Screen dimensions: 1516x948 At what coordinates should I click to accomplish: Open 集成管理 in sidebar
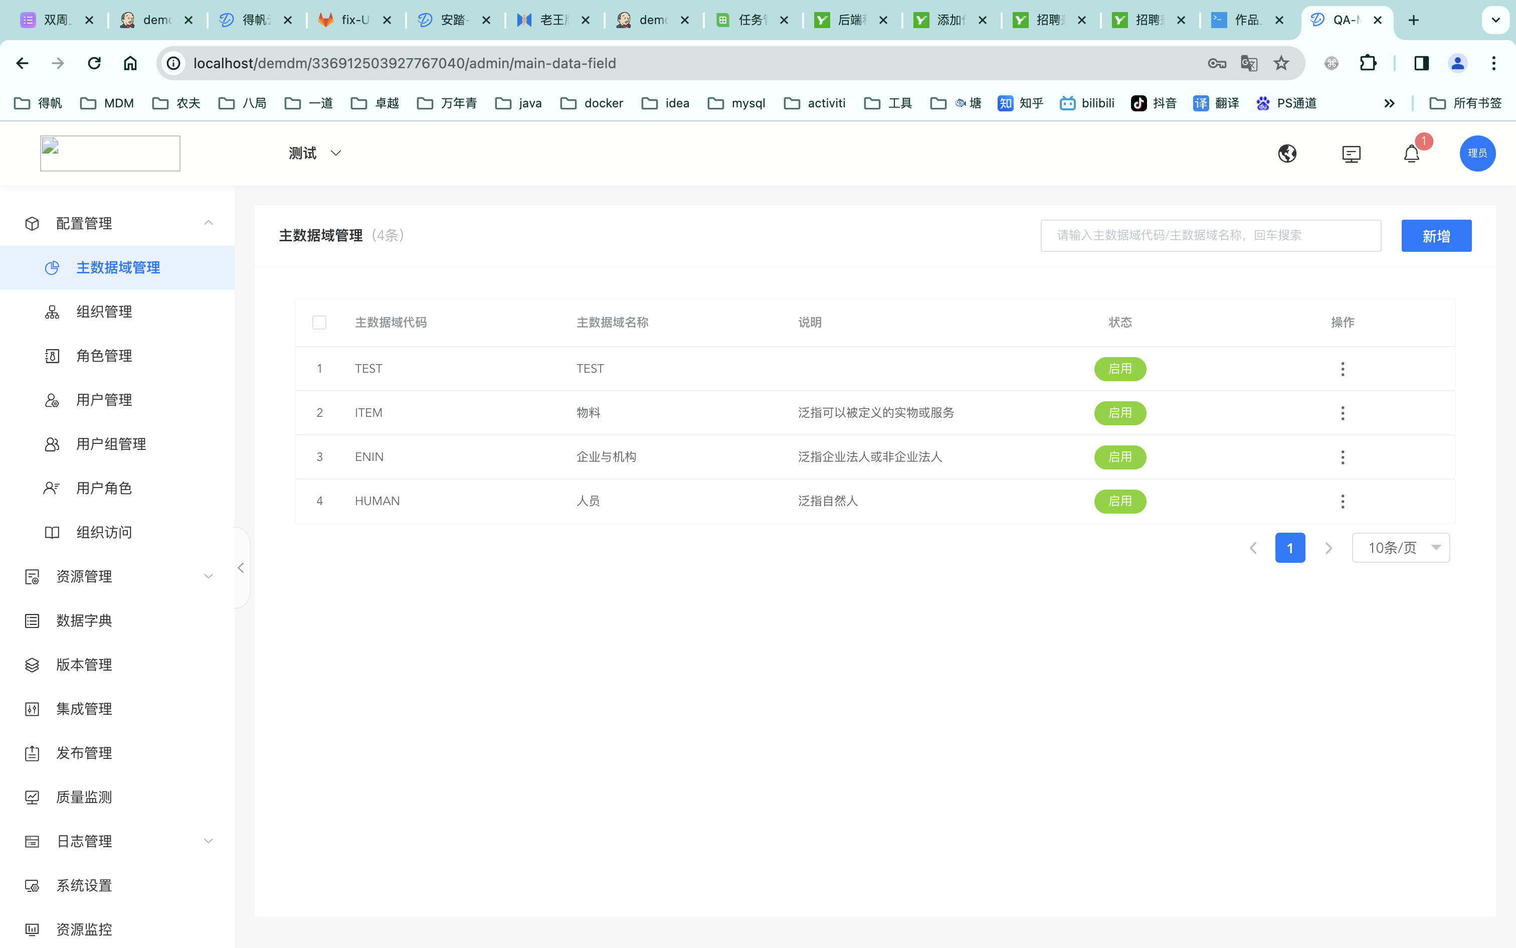(x=117, y=709)
